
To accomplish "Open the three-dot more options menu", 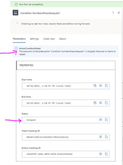I will (x=113, y=13).
